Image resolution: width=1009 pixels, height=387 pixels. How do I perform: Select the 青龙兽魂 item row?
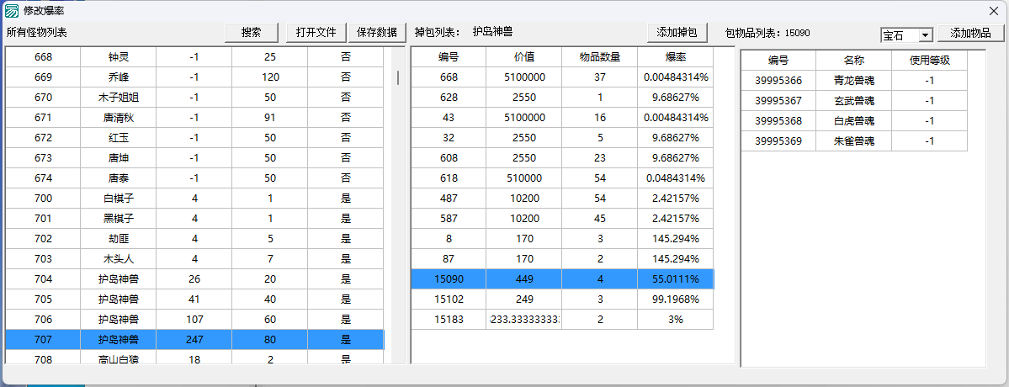(x=853, y=81)
